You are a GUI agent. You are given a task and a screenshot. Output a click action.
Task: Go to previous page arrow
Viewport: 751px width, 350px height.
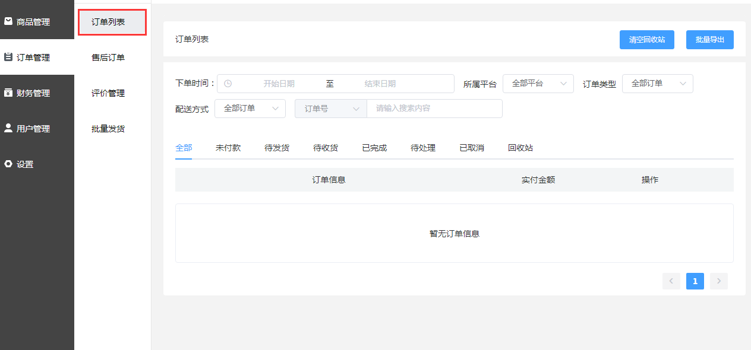point(671,281)
